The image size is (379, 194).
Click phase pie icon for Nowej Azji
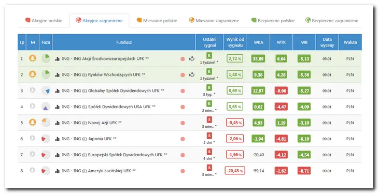click(46, 122)
